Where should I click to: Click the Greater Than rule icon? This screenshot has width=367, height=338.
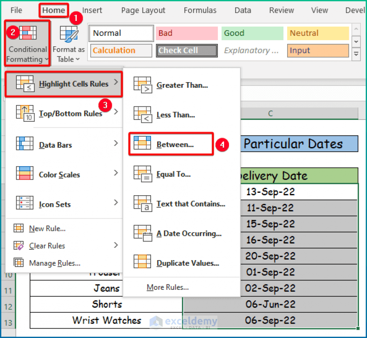143,85
